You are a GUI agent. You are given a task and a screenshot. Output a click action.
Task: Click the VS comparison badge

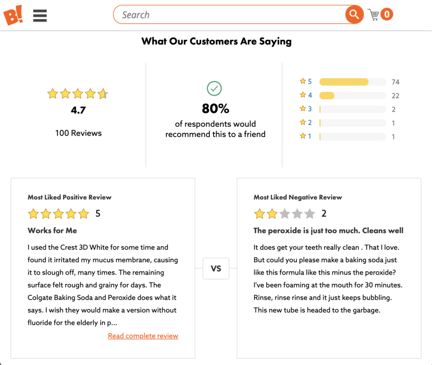(216, 268)
